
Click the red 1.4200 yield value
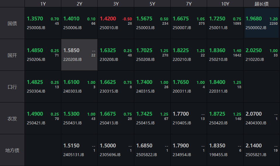click(108, 19)
